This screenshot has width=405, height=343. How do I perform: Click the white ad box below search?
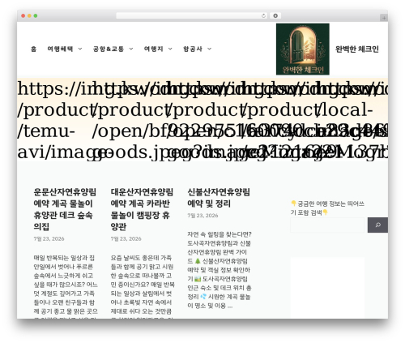(327, 288)
